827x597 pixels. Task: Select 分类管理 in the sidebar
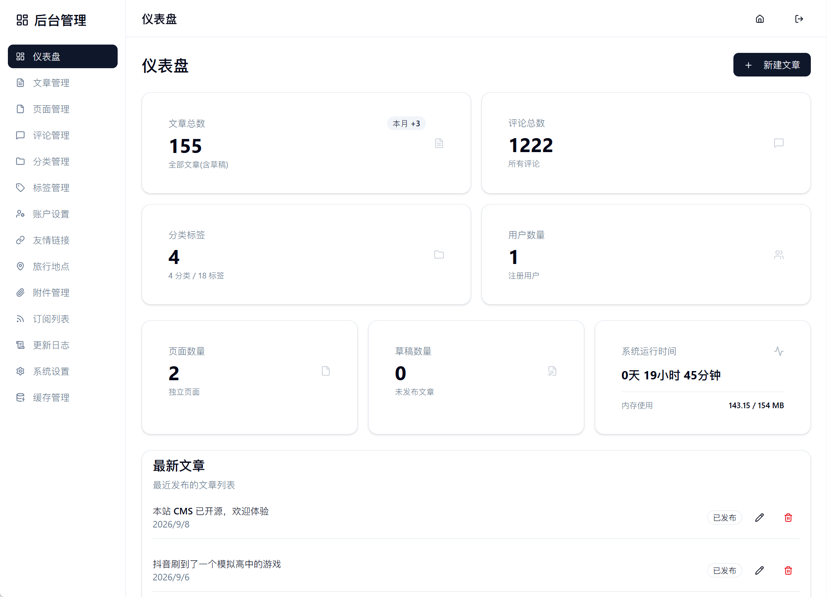coord(63,161)
